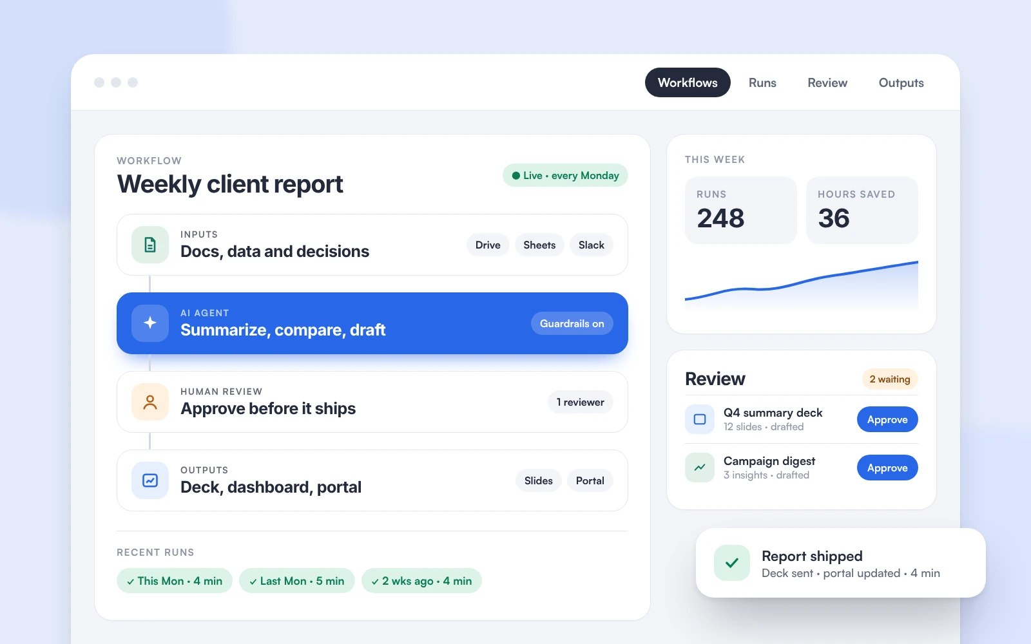The width and height of the screenshot is (1031, 644).
Task: Click the Weekly client report title
Action: tap(230, 184)
